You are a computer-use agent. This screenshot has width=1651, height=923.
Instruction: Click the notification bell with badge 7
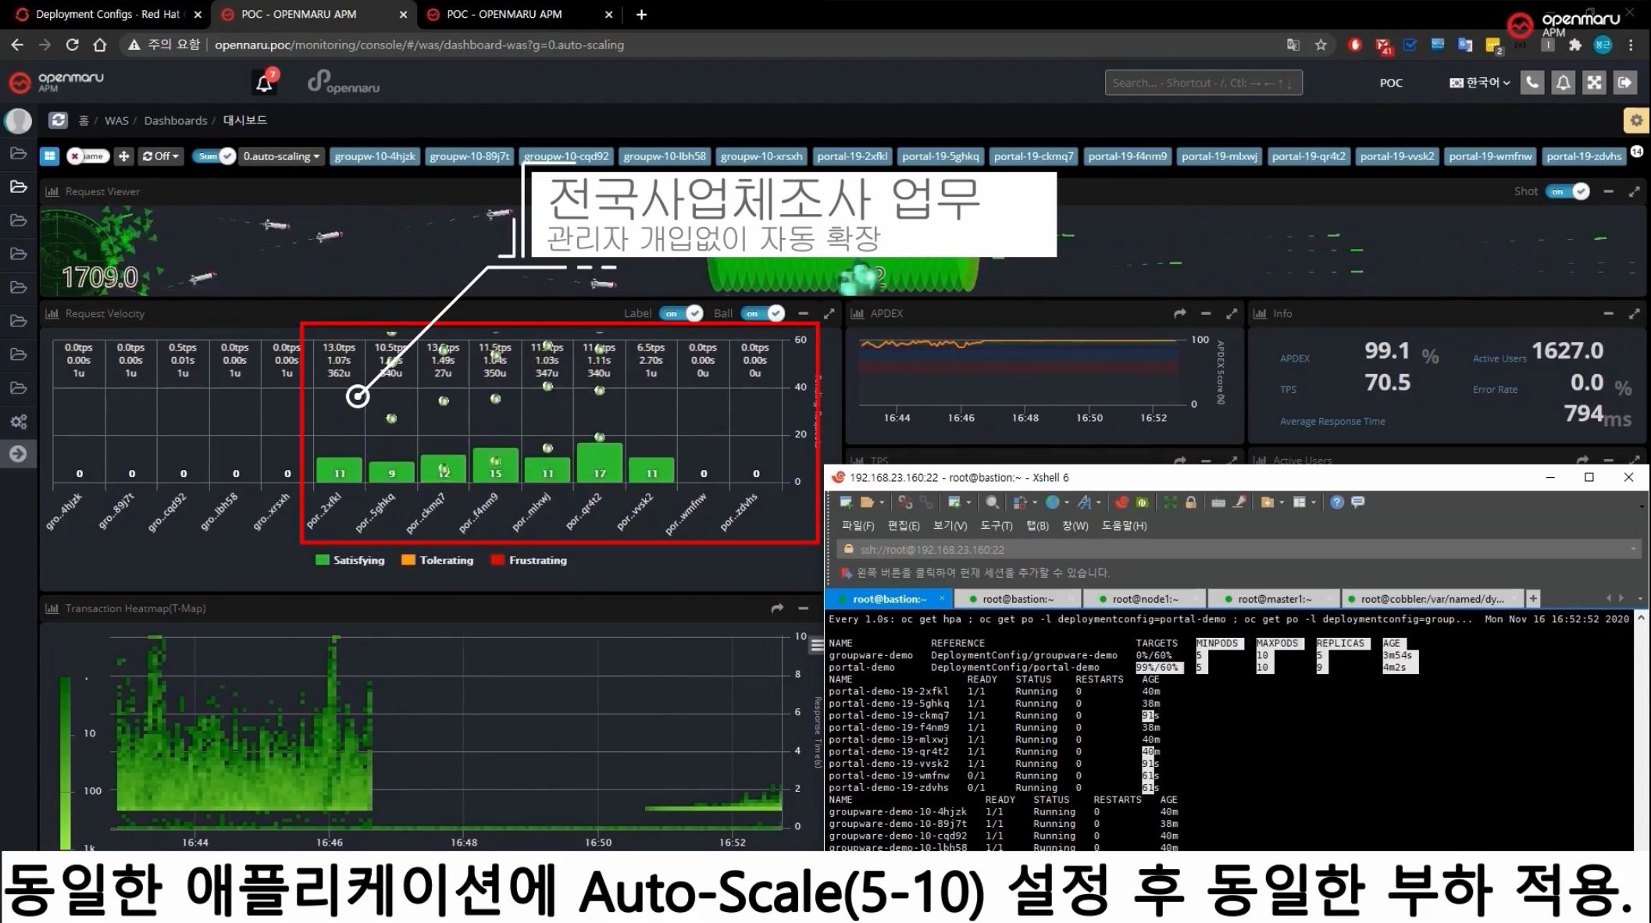265,82
